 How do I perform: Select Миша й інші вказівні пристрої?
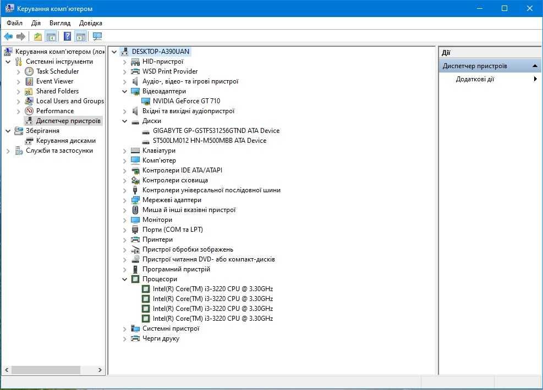[x=189, y=210]
